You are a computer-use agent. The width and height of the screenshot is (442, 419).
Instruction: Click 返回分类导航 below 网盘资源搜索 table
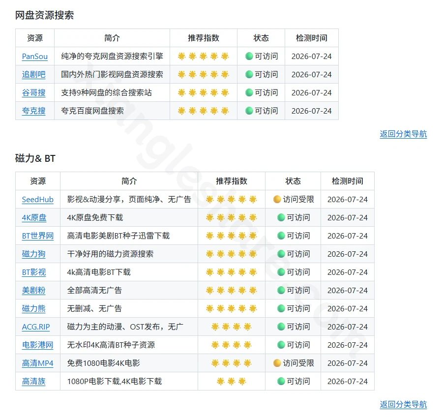click(403, 134)
